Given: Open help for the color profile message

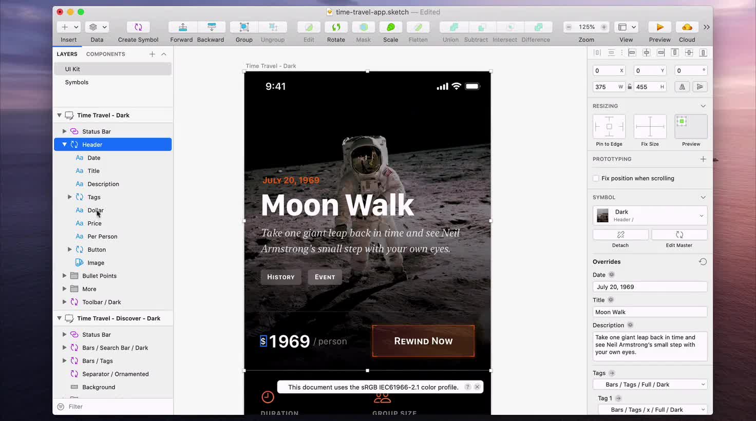Looking at the screenshot, I should pyautogui.click(x=467, y=387).
